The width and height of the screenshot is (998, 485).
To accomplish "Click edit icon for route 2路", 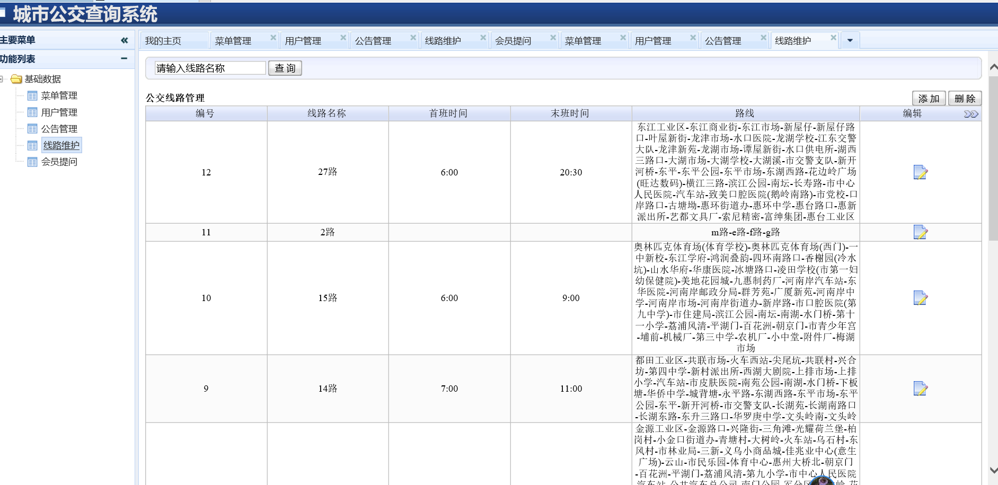I will pos(920,232).
